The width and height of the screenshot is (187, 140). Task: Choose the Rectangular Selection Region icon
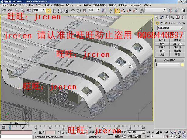point(60,11)
